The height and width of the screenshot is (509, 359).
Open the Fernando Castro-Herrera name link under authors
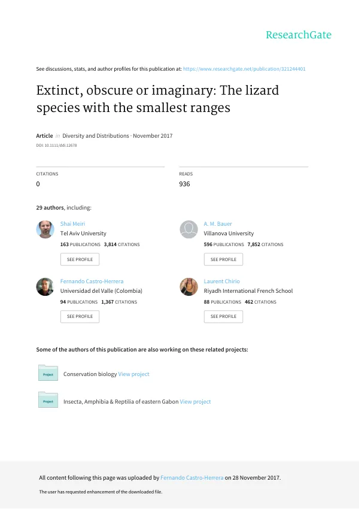[92, 281]
